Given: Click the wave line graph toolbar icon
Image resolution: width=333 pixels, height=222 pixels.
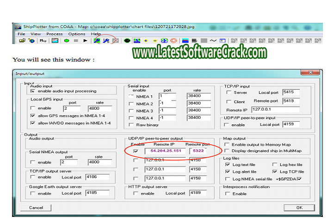Looking at the screenshot, I should [x=213, y=41].
